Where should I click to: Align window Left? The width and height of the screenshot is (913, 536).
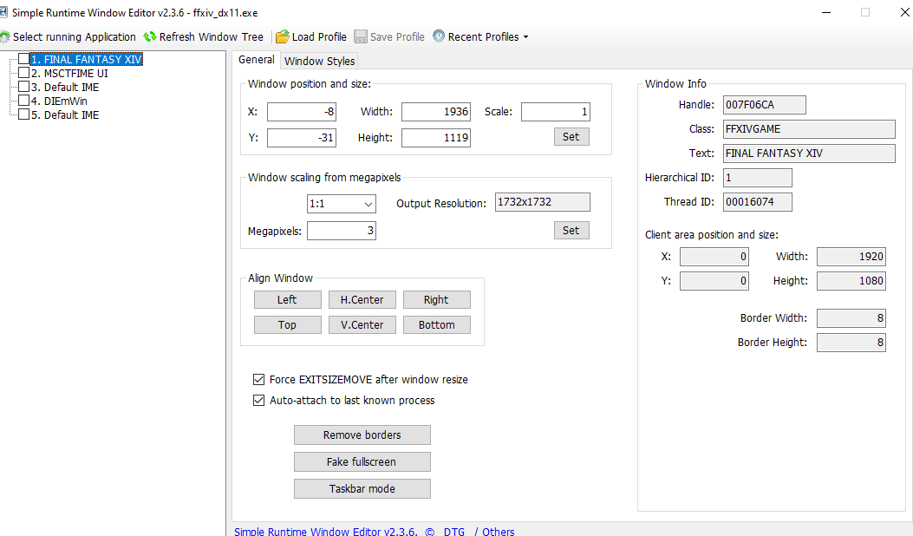click(287, 299)
